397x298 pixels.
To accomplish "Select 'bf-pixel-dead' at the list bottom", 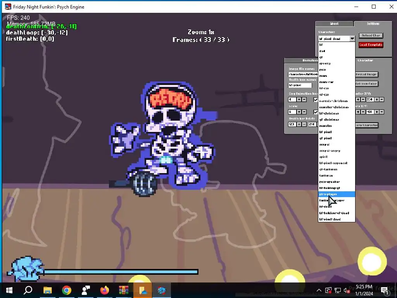I will click(x=337, y=219).
